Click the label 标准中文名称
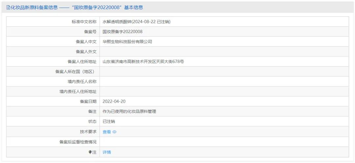This screenshot has height=163, width=355. pyautogui.click(x=84, y=22)
